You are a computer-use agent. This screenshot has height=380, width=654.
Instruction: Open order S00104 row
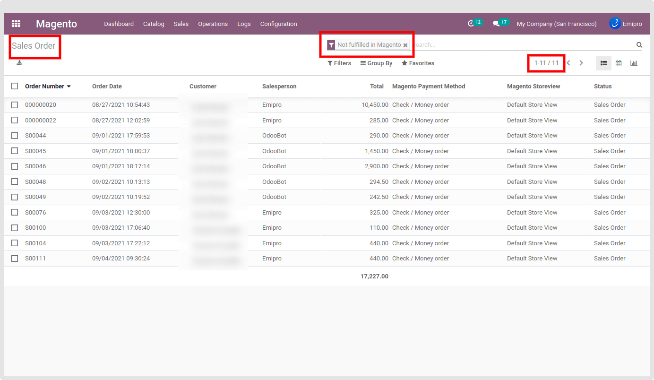pyautogui.click(x=327, y=243)
